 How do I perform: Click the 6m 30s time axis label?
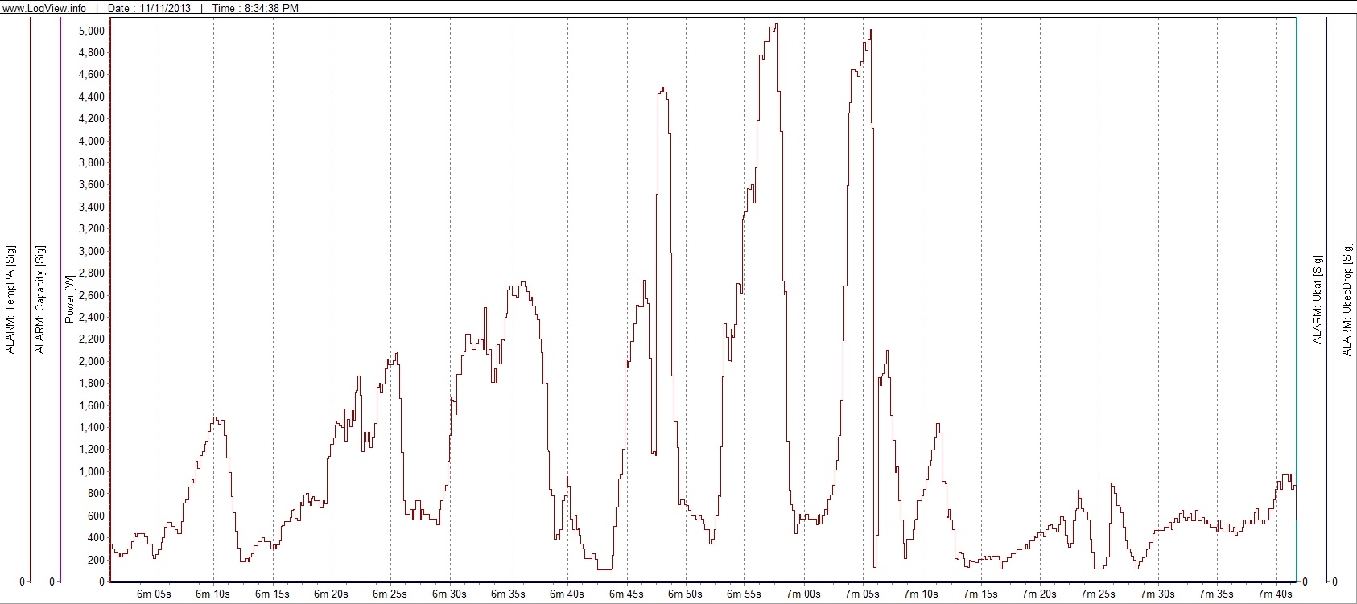click(449, 594)
